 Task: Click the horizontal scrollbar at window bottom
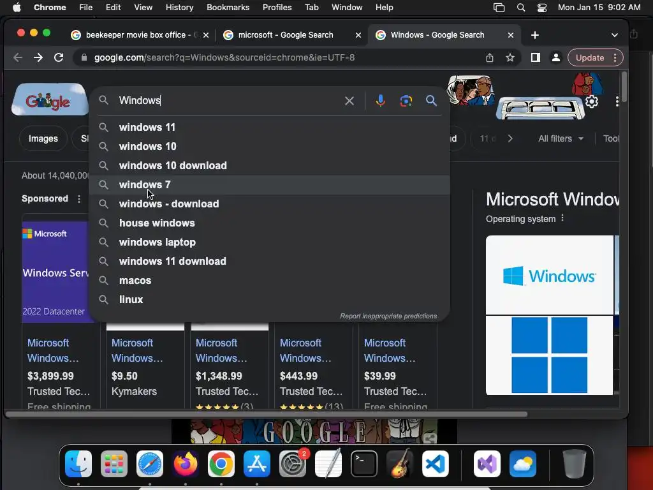coord(267,414)
